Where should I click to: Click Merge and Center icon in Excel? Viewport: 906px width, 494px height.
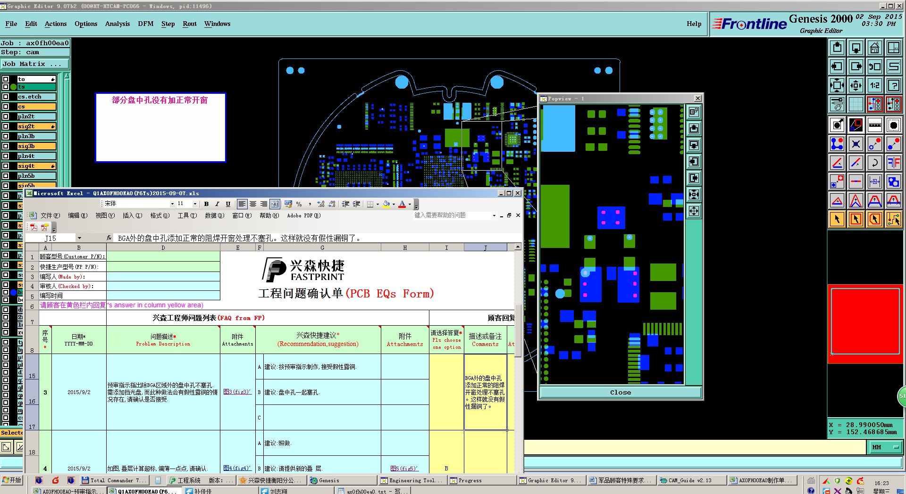pos(275,204)
